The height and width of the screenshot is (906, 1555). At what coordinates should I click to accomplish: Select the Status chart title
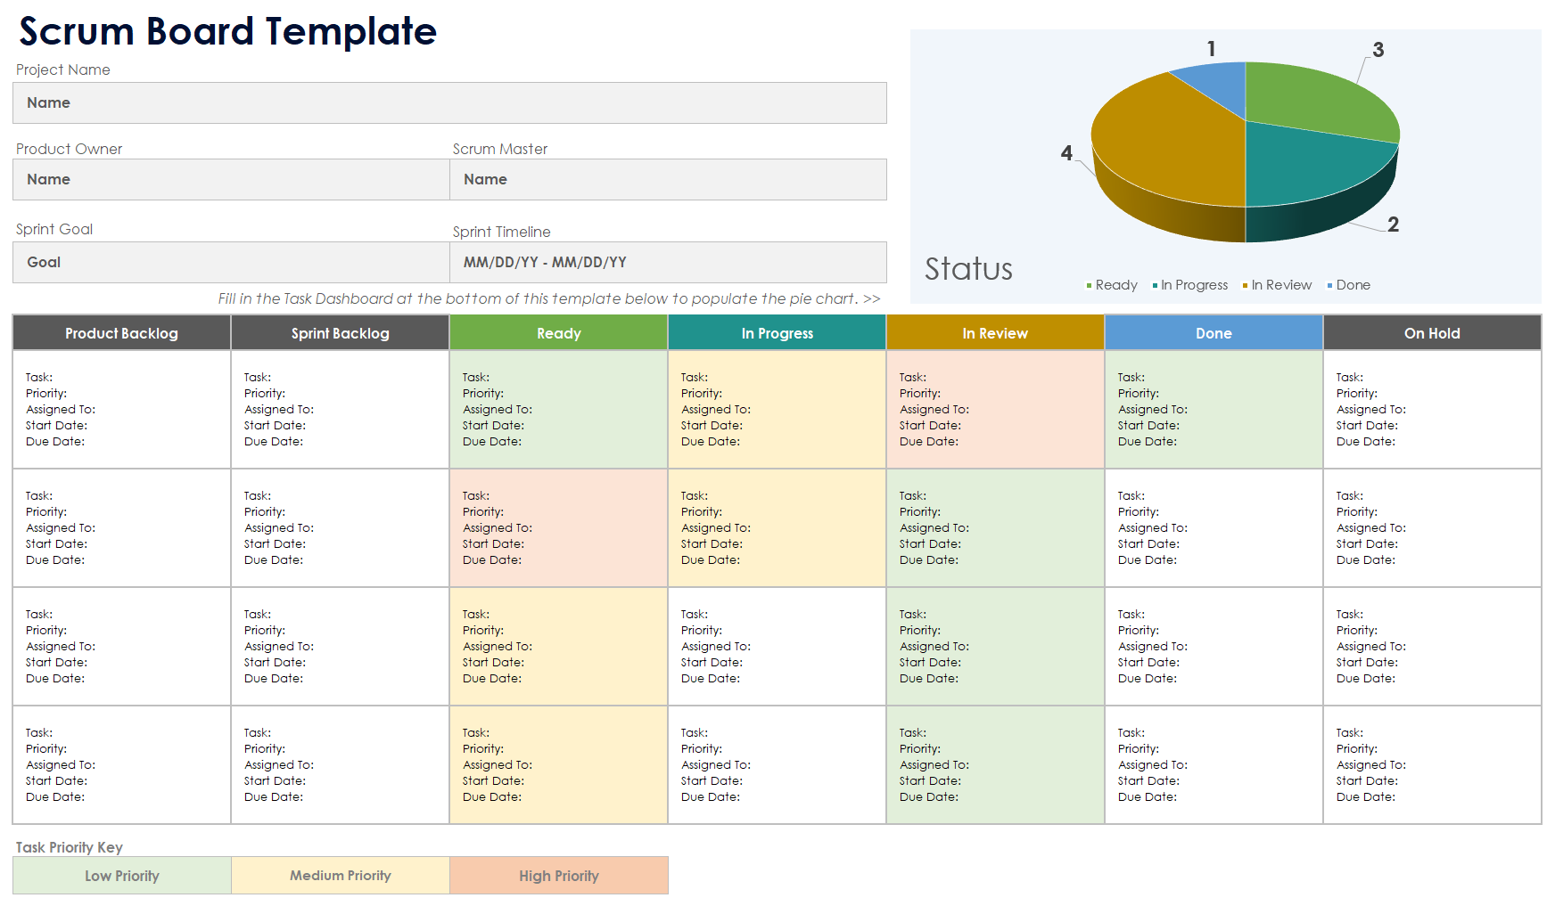(x=968, y=269)
